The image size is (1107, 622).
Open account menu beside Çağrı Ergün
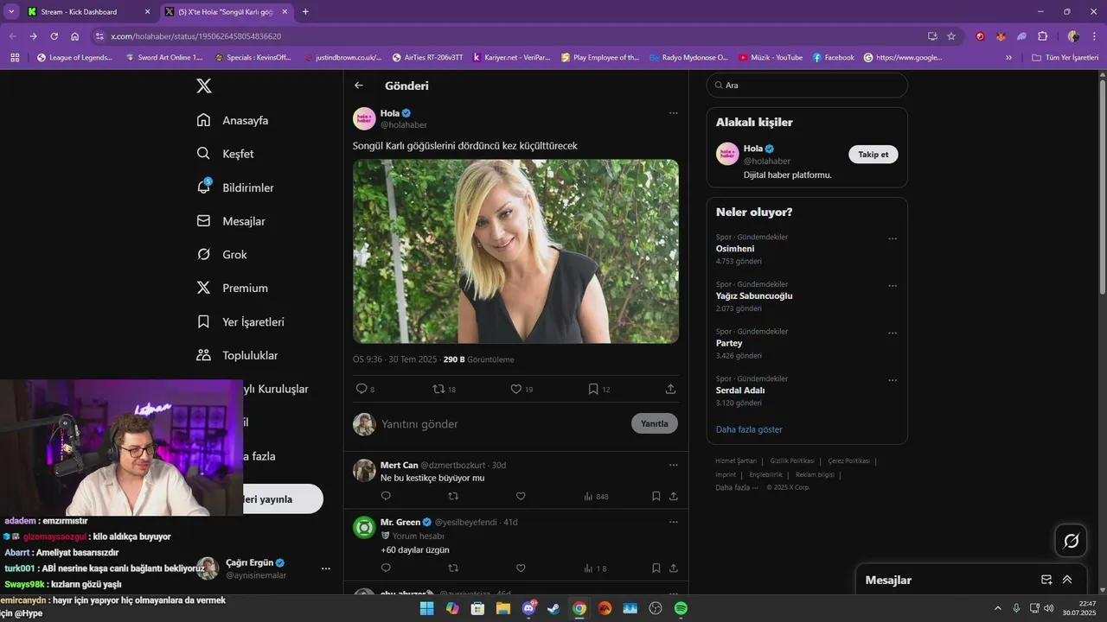click(x=326, y=568)
